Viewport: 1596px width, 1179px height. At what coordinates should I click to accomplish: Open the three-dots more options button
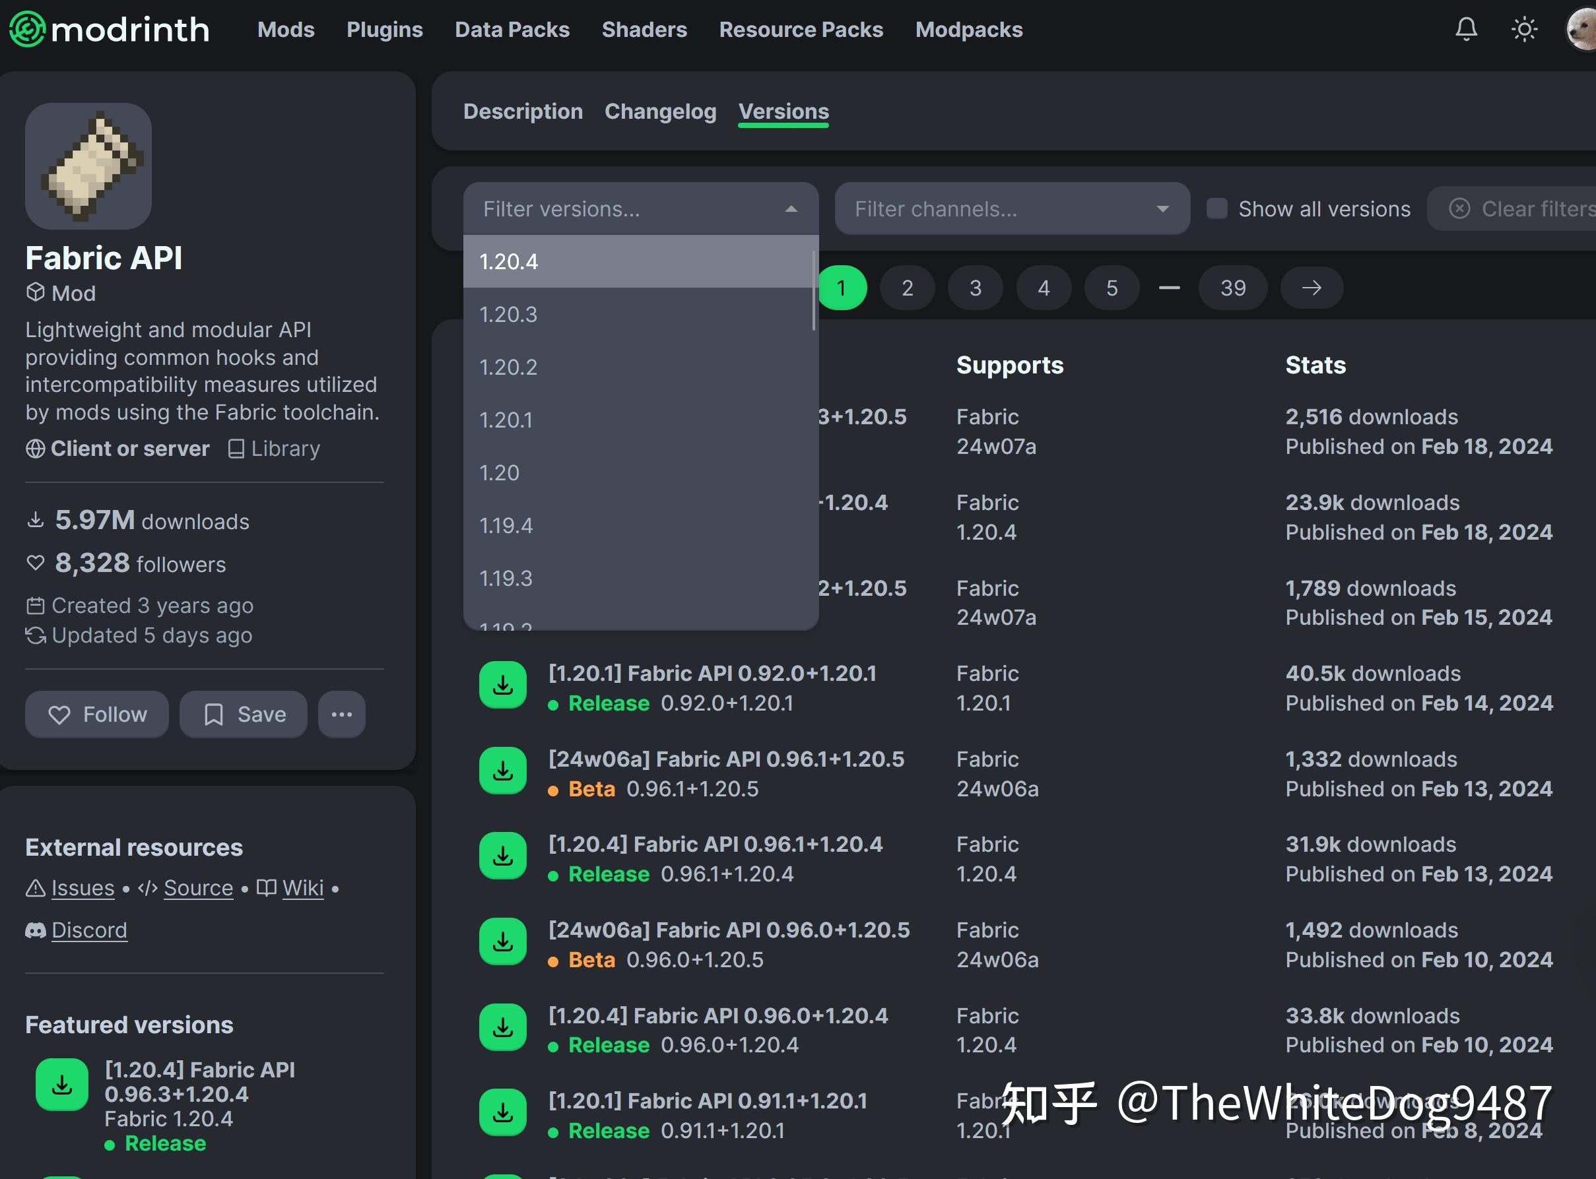(x=341, y=715)
